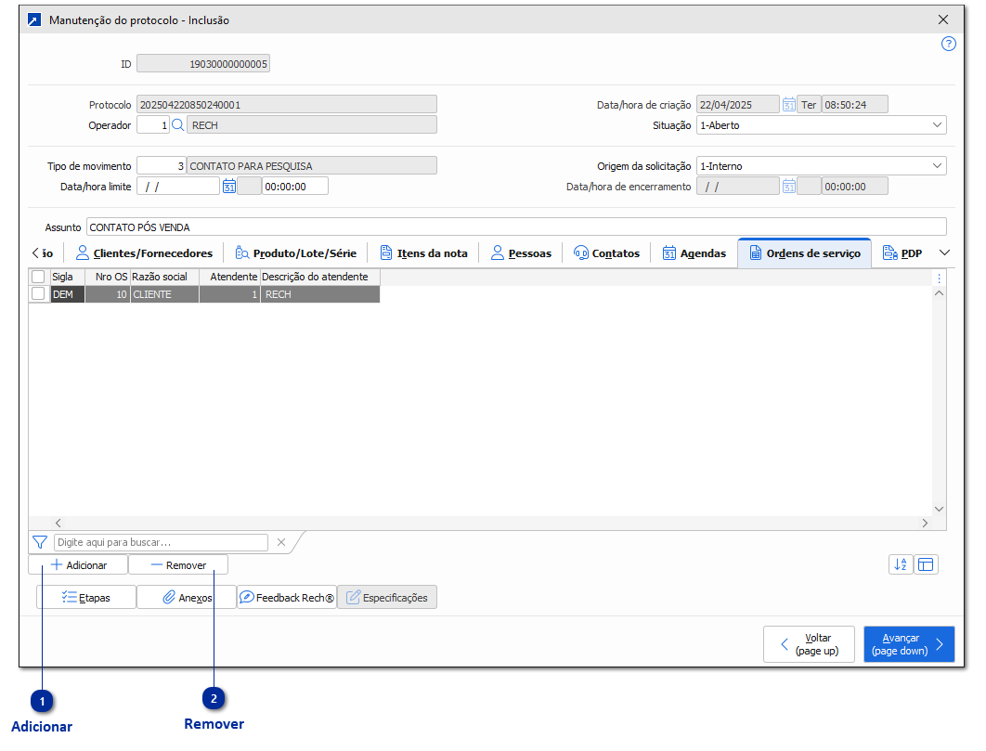Switch to Agendas tab
986x751 pixels.
694,252
